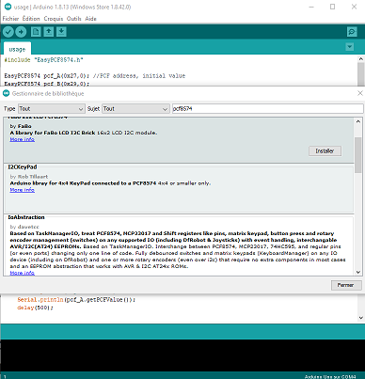Maximize the Arduino window

333,7
